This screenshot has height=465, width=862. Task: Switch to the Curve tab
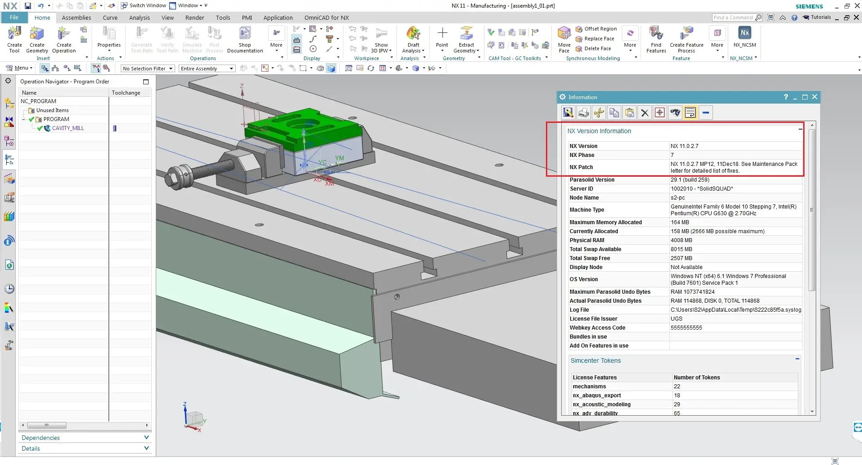[110, 17]
